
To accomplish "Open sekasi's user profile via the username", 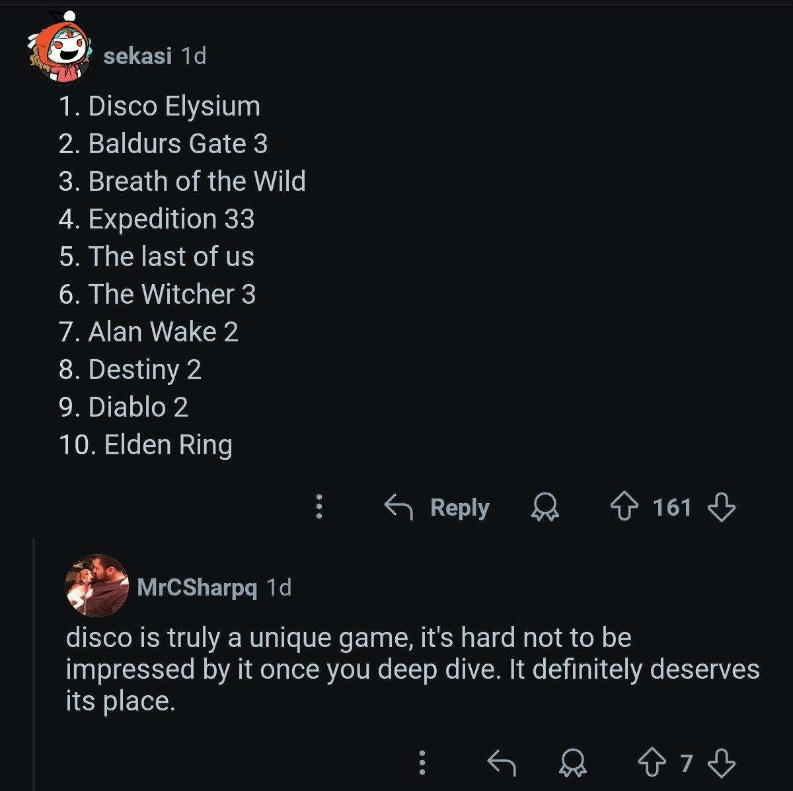I will coord(137,56).
